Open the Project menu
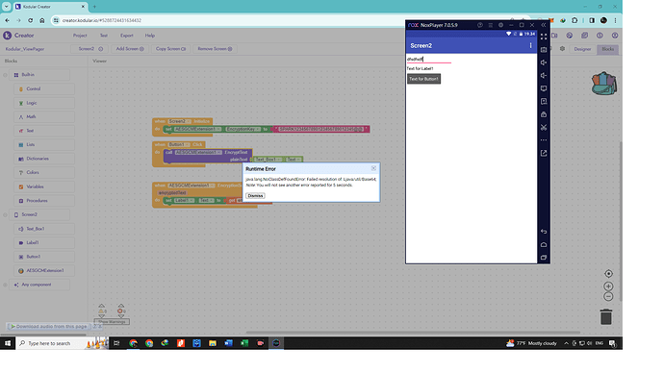Screen dimensions: 664x373 [80, 36]
